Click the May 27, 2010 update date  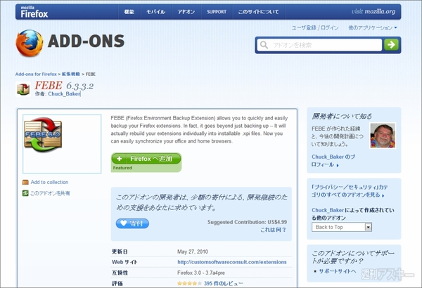click(x=193, y=251)
